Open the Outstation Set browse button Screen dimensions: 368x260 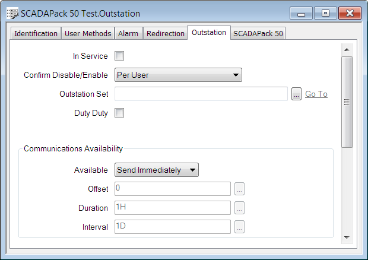pos(297,94)
